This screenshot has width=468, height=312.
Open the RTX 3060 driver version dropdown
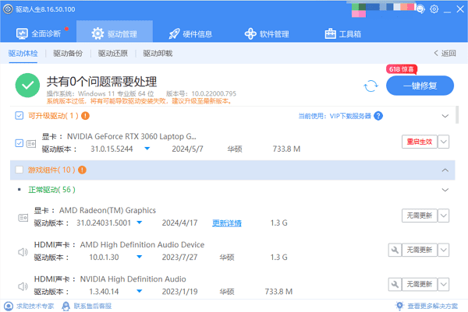point(147,149)
